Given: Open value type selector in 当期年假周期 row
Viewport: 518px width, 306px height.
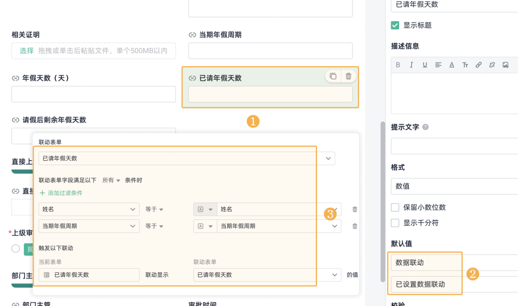Looking at the screenshot, I should pos(205,226).
